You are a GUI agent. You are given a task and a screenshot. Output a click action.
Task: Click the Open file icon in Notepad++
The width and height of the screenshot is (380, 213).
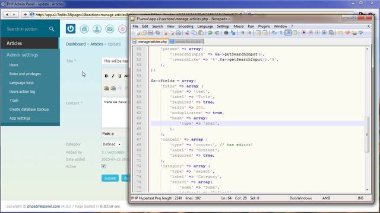point(144,33)
